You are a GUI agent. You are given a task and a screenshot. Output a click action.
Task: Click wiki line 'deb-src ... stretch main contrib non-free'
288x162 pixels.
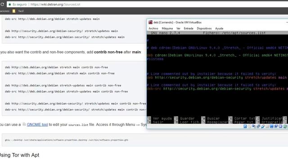60,73
